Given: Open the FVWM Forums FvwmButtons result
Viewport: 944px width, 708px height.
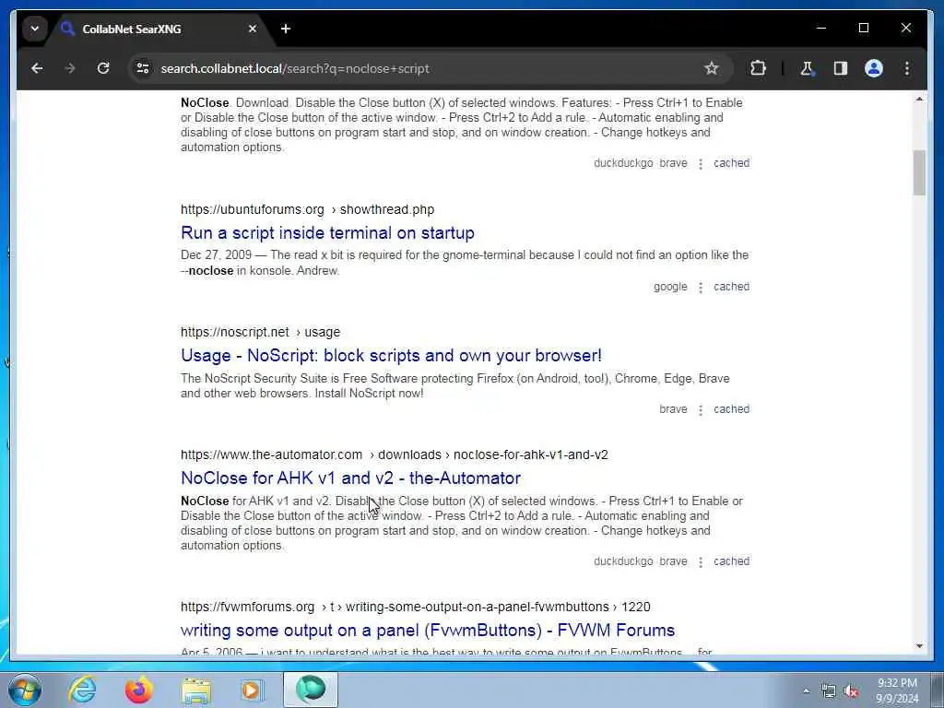Looking at the screenshot, I should coord(428,631).
